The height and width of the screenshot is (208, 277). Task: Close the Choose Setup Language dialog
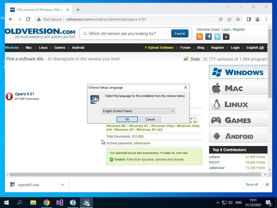(186, 87)
